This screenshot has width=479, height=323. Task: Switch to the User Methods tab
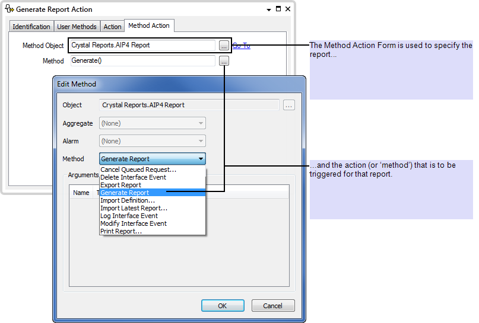point(77,27)
